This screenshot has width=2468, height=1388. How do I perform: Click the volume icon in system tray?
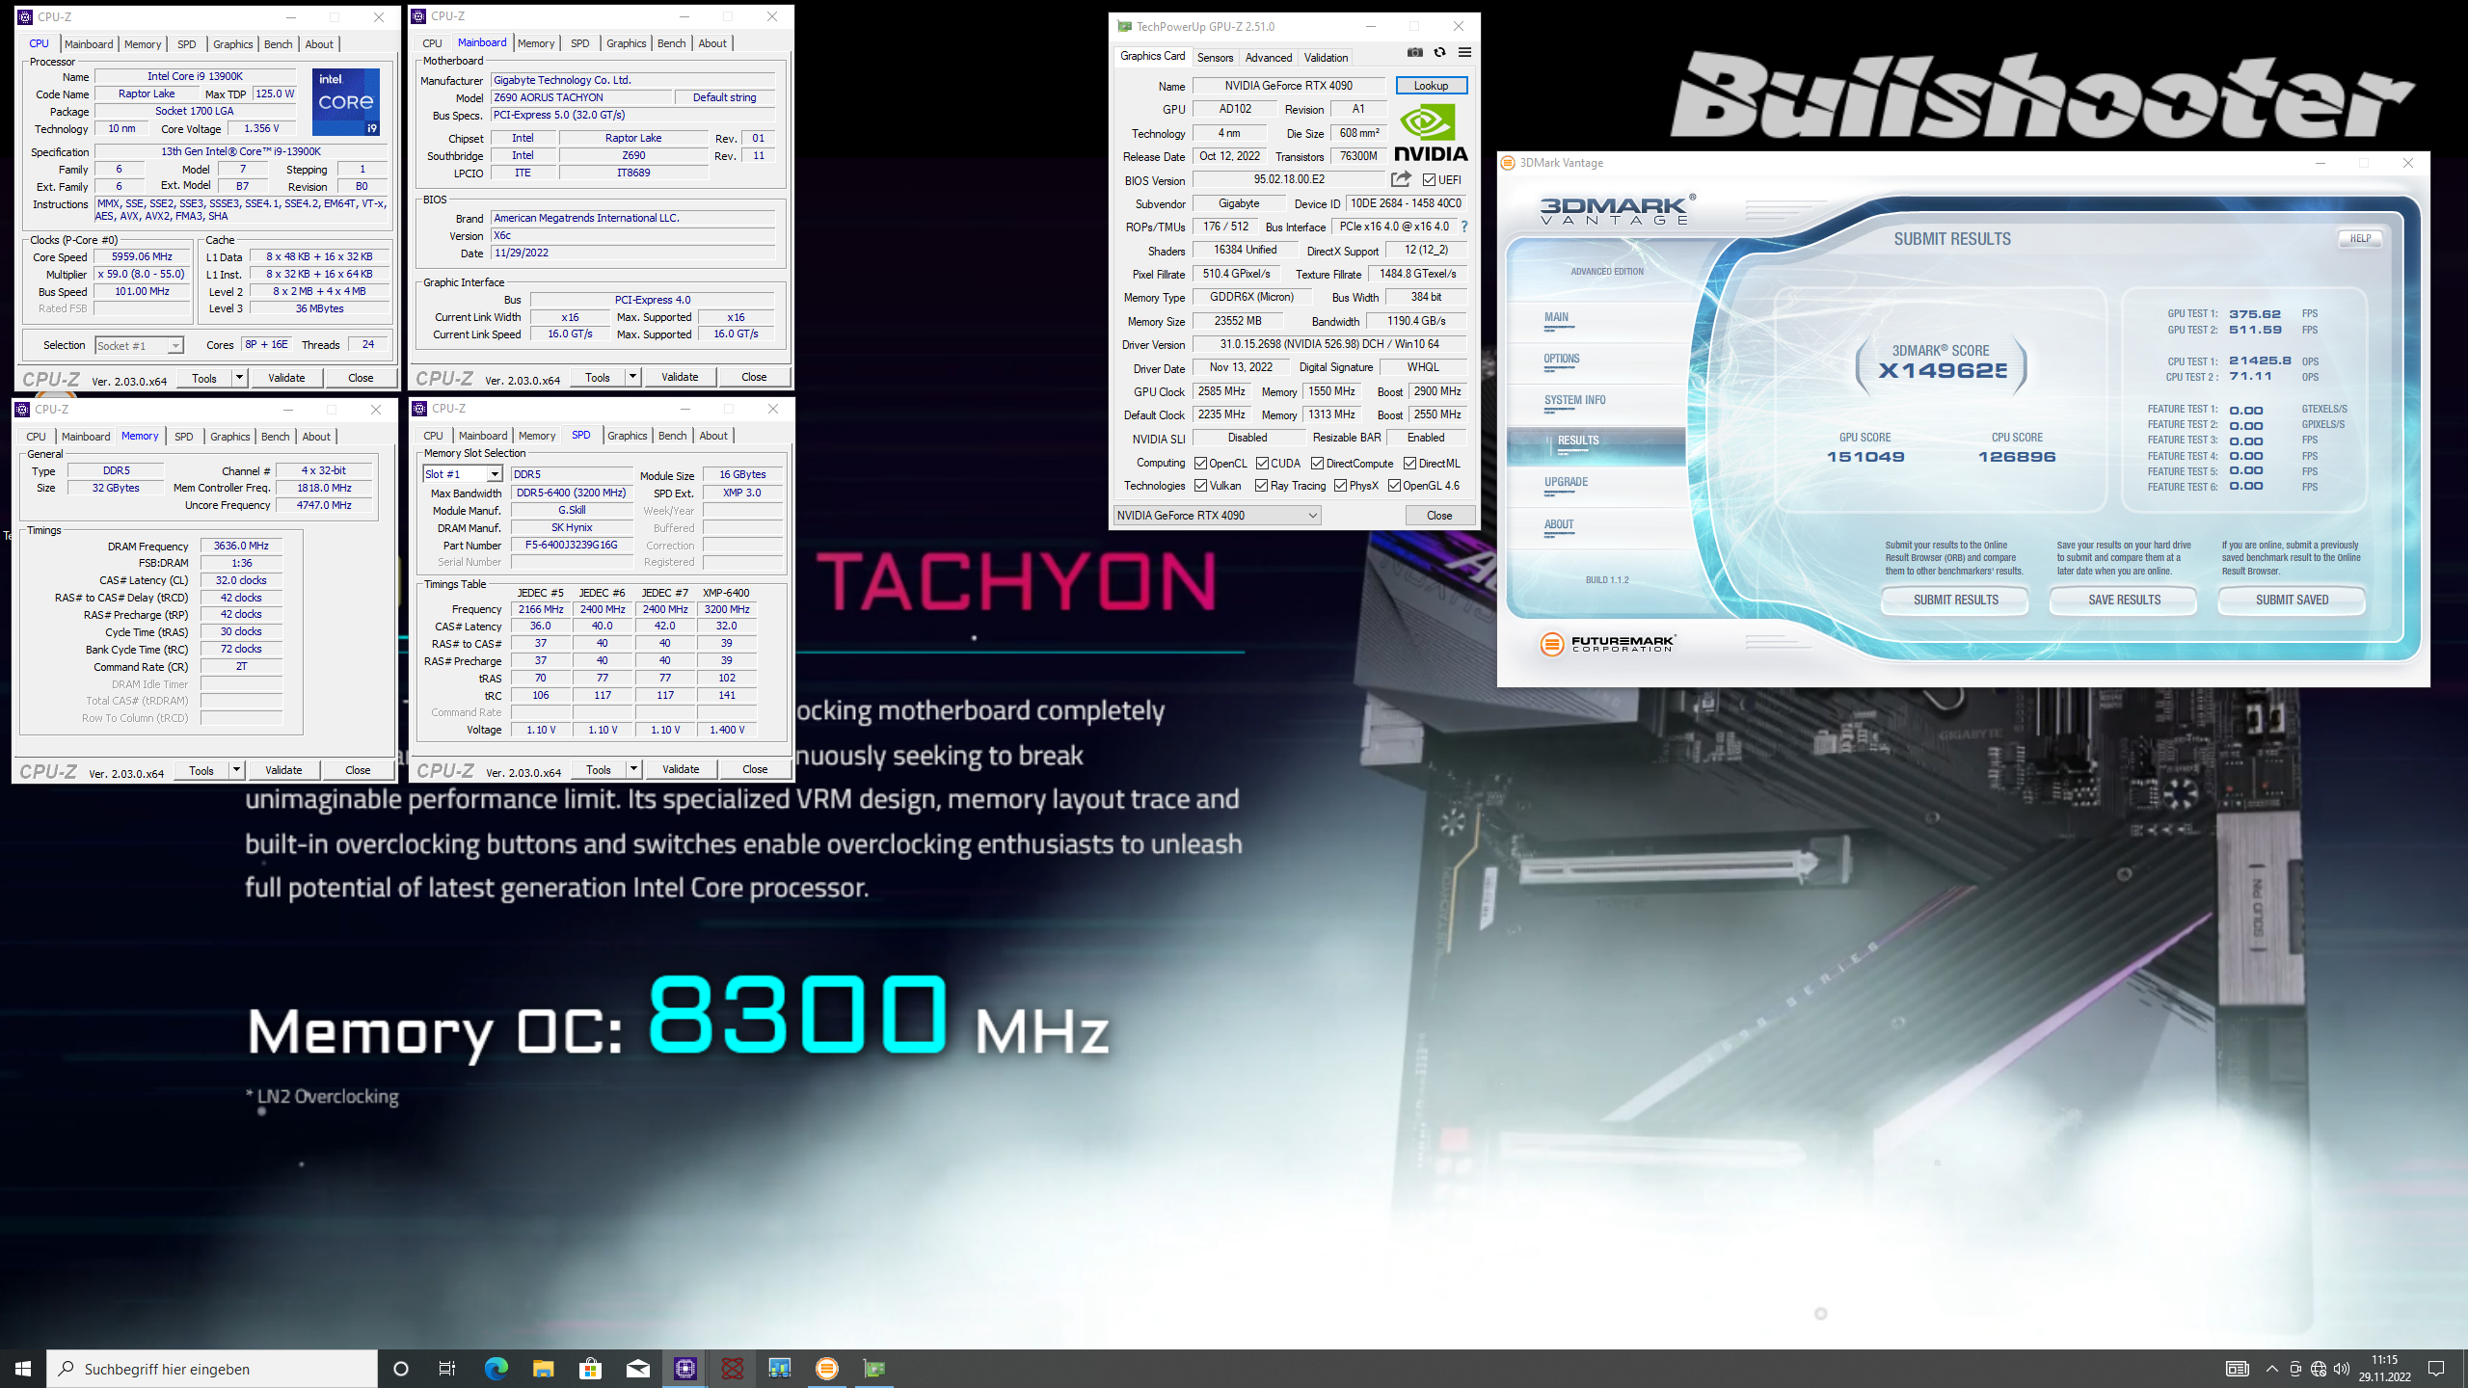[x=2342, y=1369]
